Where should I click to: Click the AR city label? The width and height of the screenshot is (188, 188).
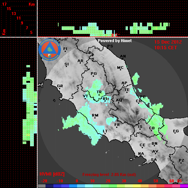pyautogui.click(x=80, y=61)
